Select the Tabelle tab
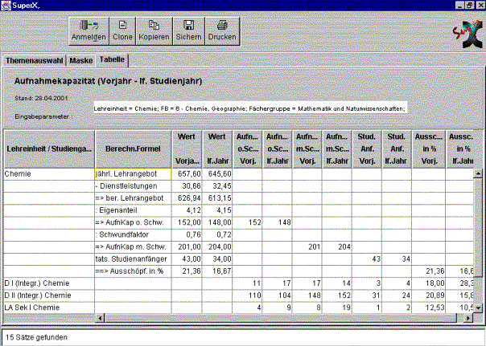The image size is (486, 346). point(112,60)
